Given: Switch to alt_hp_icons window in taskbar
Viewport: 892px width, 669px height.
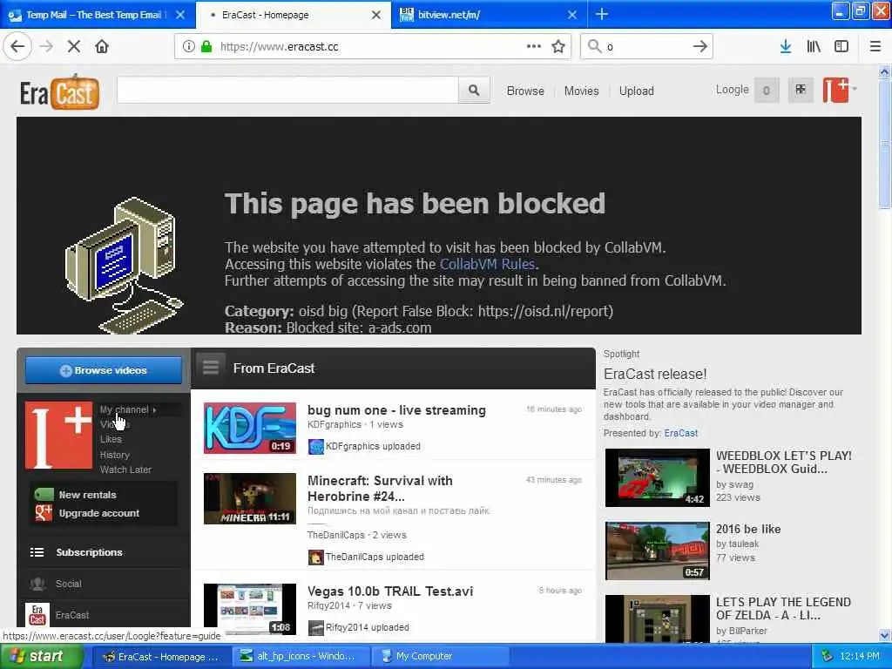Looking at the screenshot, I should [x=301, y=657].
